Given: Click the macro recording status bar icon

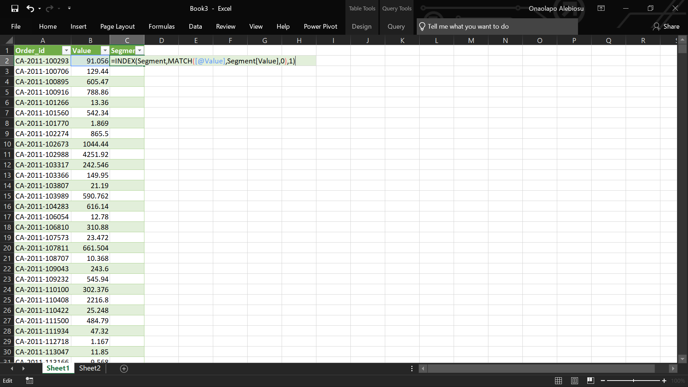Looking at the screenshot, I should coord(29,381).
